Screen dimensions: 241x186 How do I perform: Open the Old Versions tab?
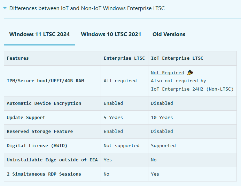(169, 34)
